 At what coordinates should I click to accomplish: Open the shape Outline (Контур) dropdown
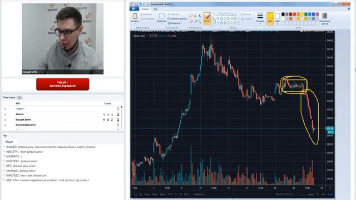[x=246, y=14]
